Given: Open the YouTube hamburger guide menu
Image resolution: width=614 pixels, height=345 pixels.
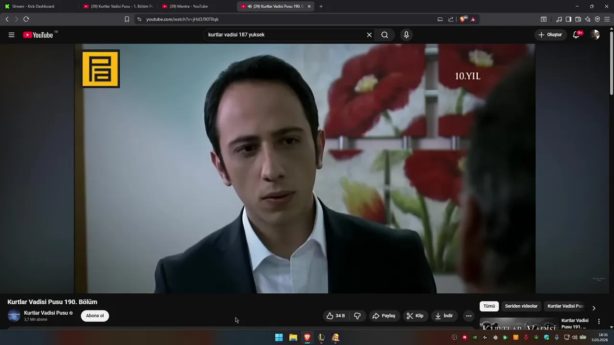Looking at the screenshot, I should 12,35.
